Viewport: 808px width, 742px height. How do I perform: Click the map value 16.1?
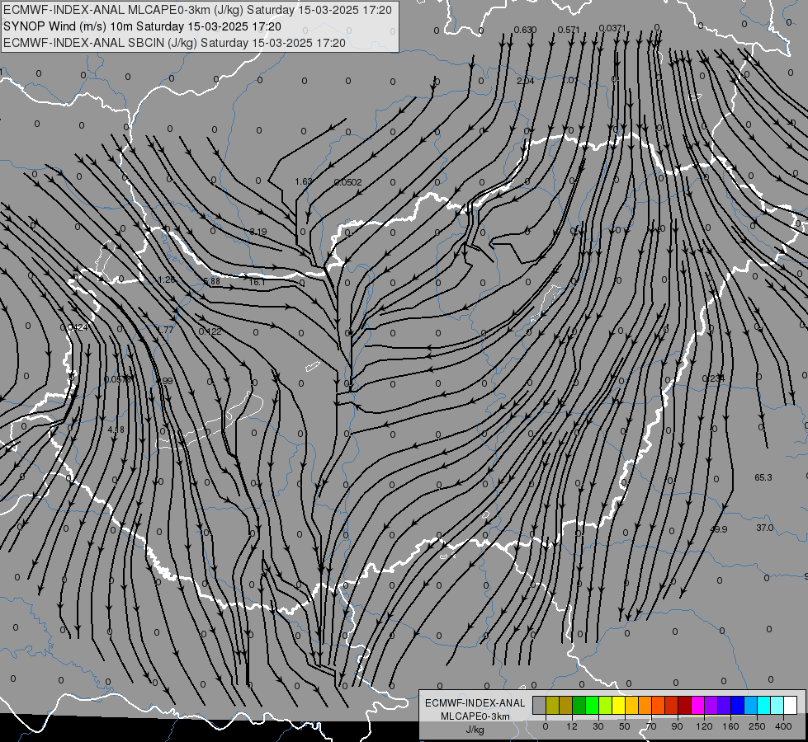(x=258, y=282)
